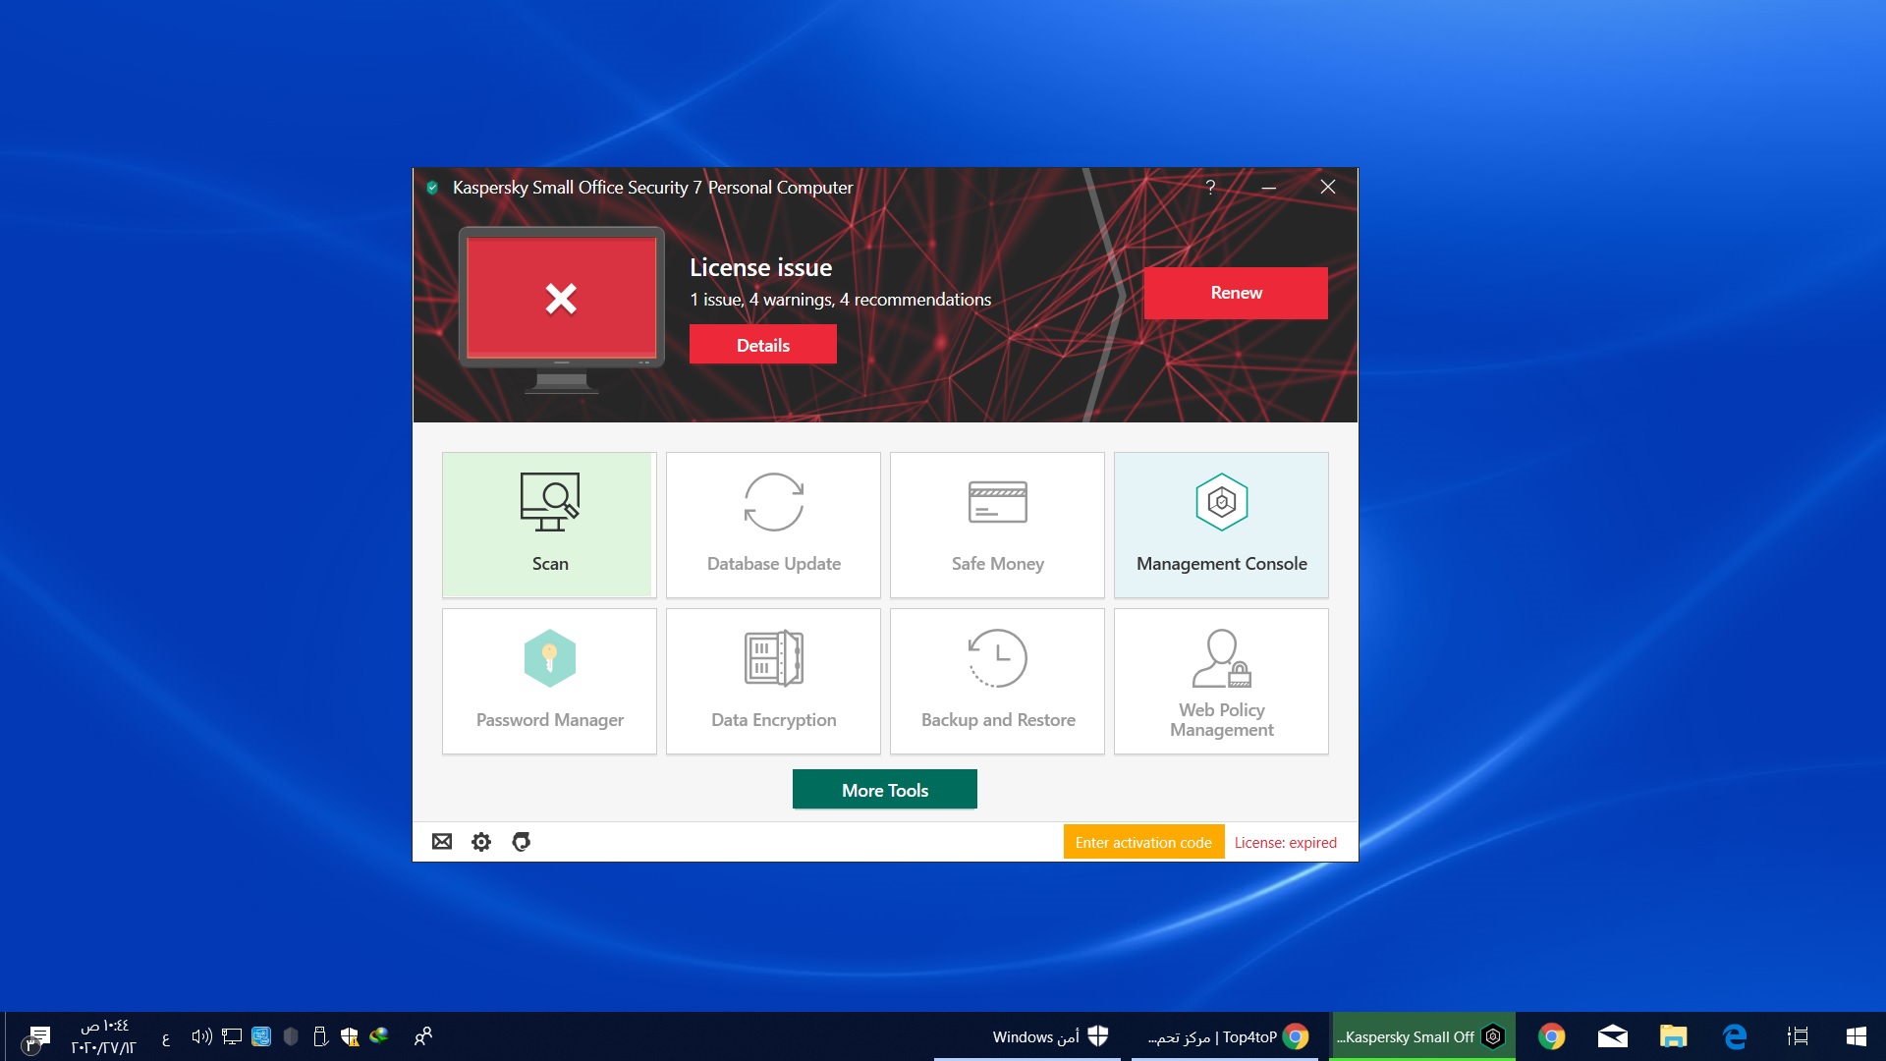Viewport: 1886px width, 1061px height.
Task: Open the Password Manager tile
Action: point(549,681)
